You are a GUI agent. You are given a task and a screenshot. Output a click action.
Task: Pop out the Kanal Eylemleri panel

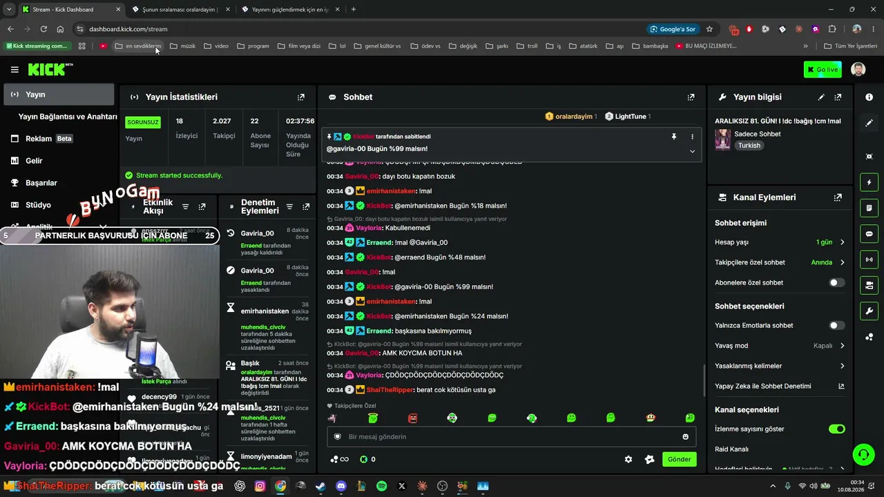[x=838, y=197]
